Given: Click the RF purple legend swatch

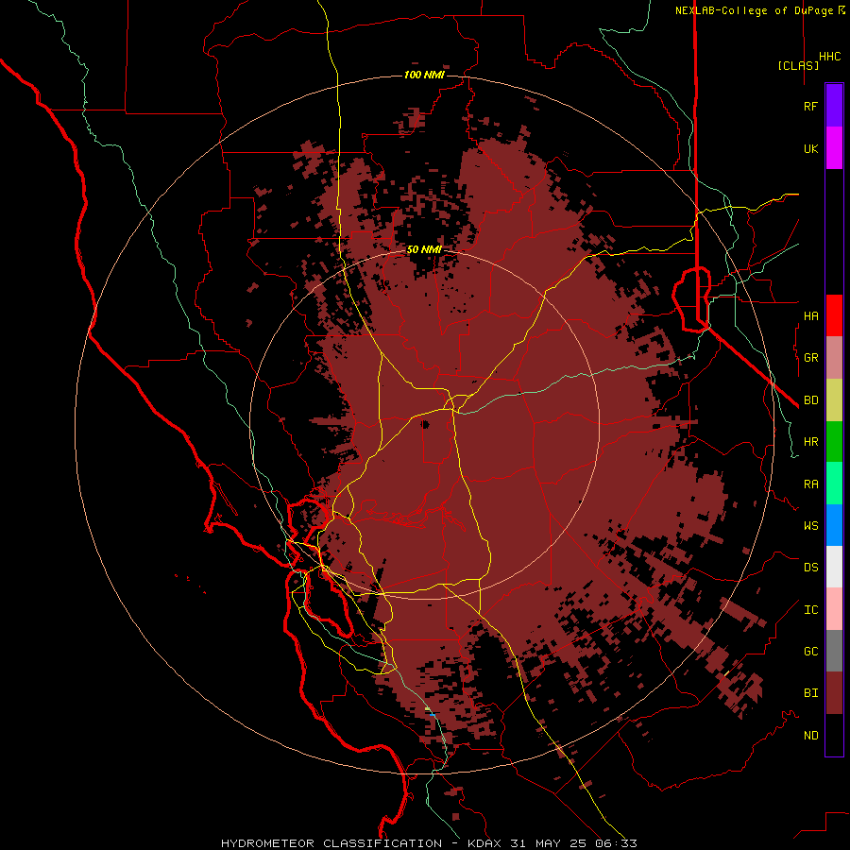Looking at the screenshot, I should (834, 105).
